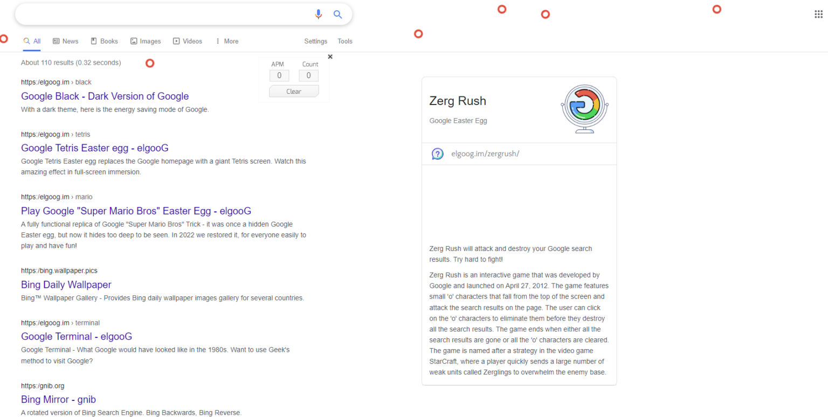
Task: Click the play icon on the Videos tab
Action: point(175,41)
